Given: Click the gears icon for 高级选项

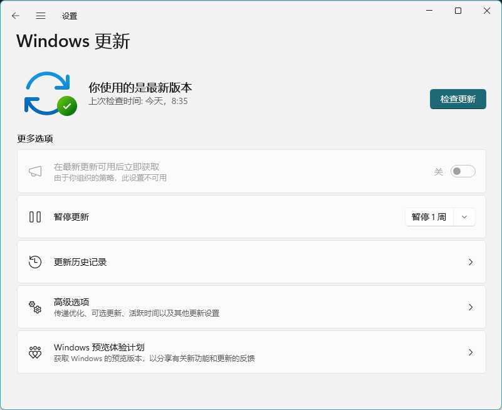Looking at the screenshot, I should tap(35, 307).
